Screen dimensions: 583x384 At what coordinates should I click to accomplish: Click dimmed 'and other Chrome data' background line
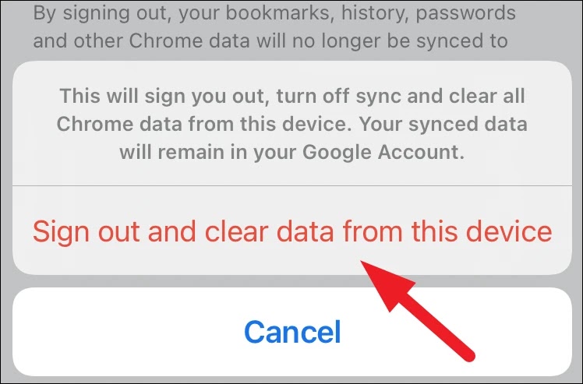[x=141, y=41]
